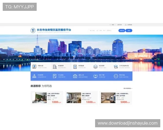Open the Organization icon in blue bar
163x130 pixels.
pyautogui.click(x=35, y=76)
